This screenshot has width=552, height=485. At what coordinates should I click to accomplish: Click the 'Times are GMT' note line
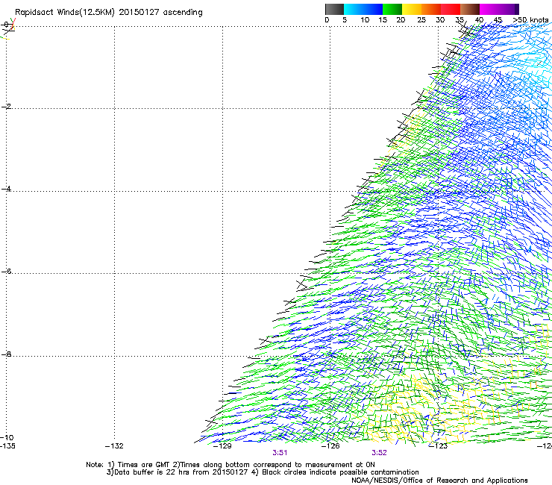point(230,465)
